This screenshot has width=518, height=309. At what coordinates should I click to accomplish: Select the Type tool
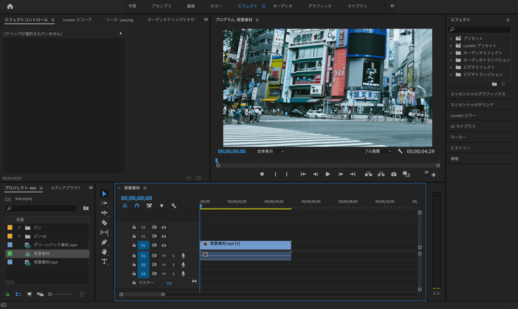tap(104, 262)
